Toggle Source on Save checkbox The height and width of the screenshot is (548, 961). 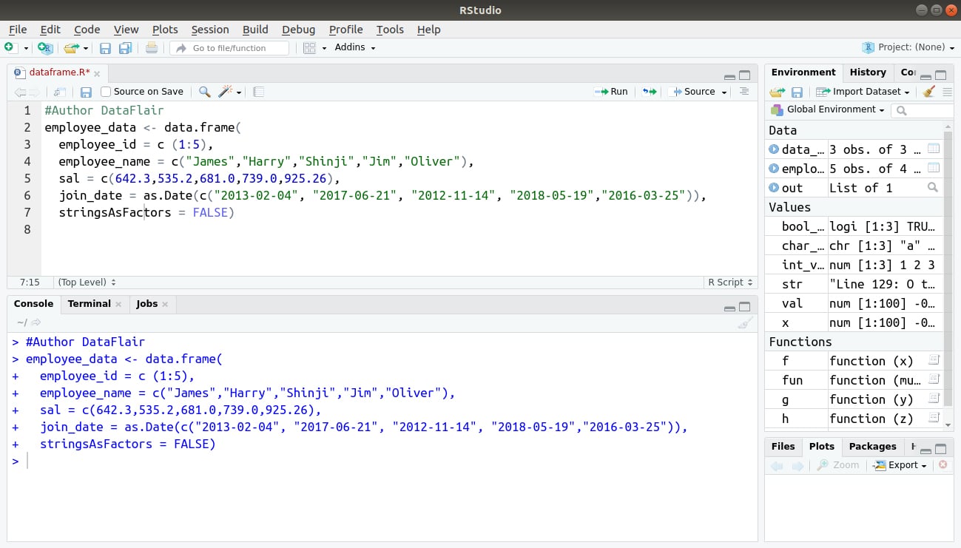click(x=106, y=92)
